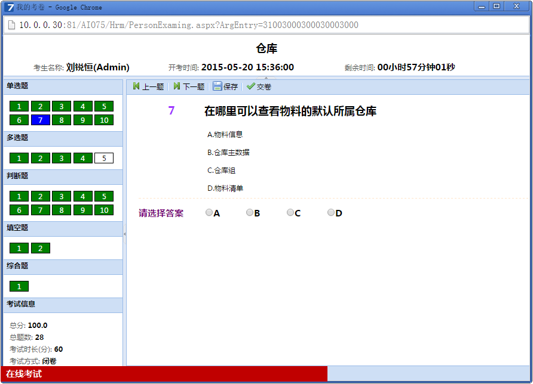533x384 pixels.
Task: Open single-choice question 2
Action: click(41, 106)
